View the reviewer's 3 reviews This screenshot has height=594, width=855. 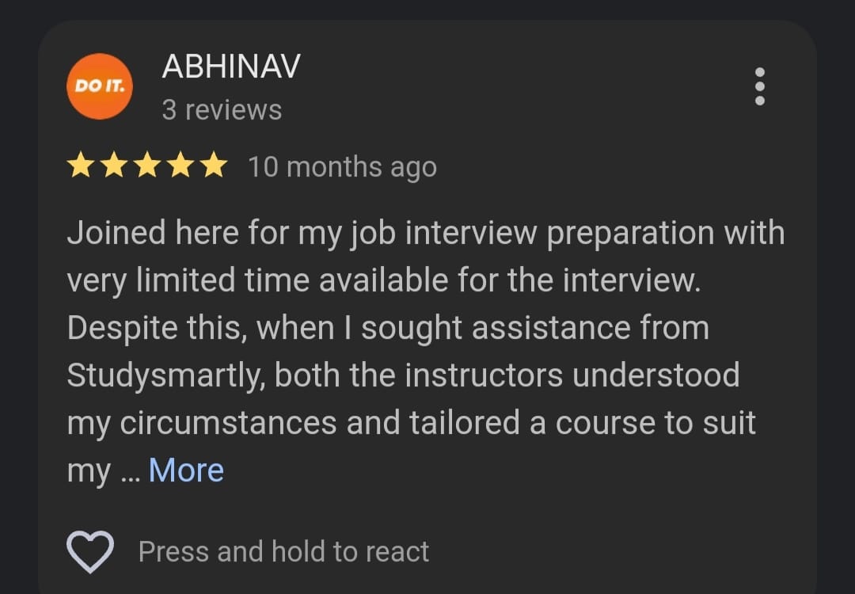pos(222,109)
